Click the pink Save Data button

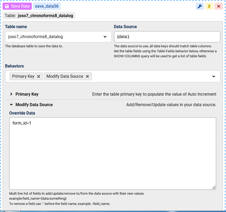click(x=17, y=6)
